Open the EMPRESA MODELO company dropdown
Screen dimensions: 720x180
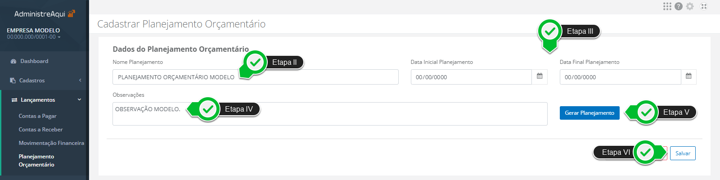pyautogui.click(x=34, y=34)
